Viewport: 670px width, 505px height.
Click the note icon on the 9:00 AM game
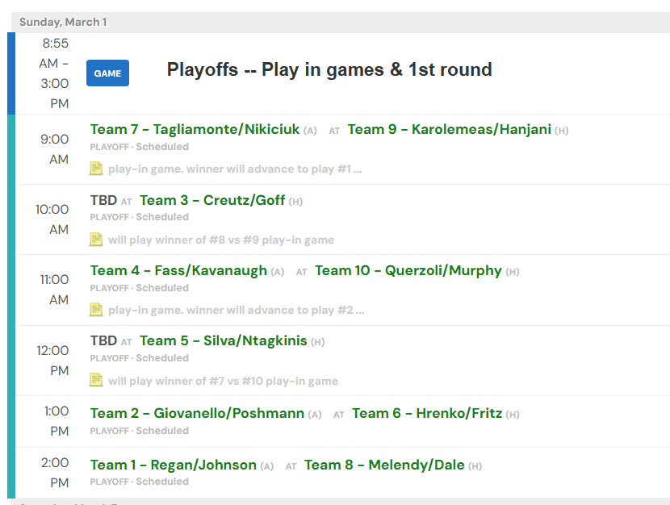pos(96,169)
